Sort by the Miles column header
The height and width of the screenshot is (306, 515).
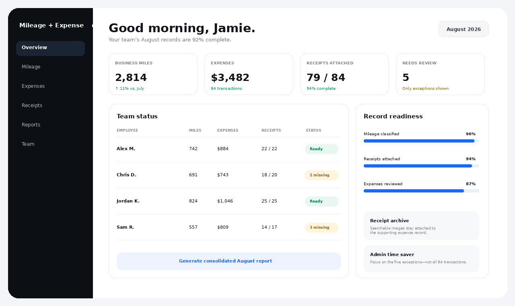coord(195,130)
